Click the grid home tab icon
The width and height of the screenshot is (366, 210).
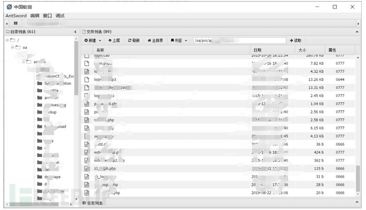pos(15,23)
